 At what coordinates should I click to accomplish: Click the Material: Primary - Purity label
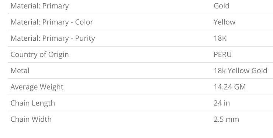[53, 38]
